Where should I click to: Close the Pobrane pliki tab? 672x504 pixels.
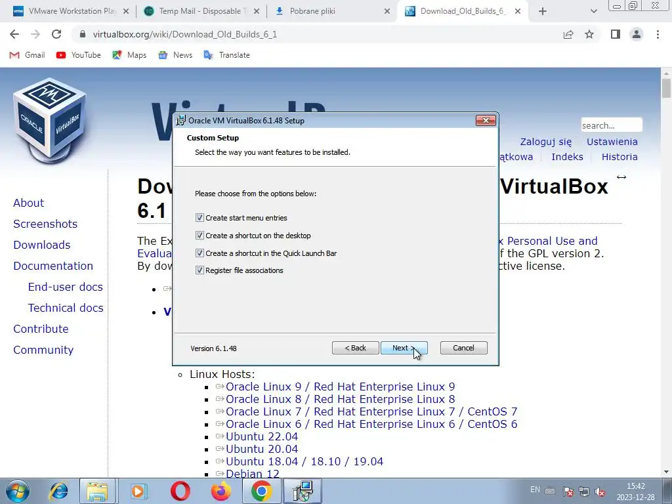(x=387, y=11)
